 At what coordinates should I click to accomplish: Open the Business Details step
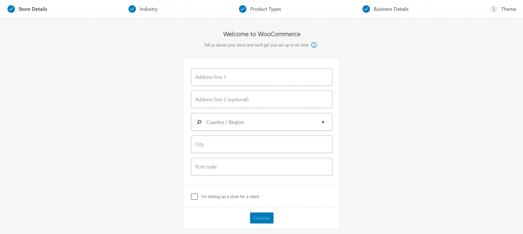[391, 9]
